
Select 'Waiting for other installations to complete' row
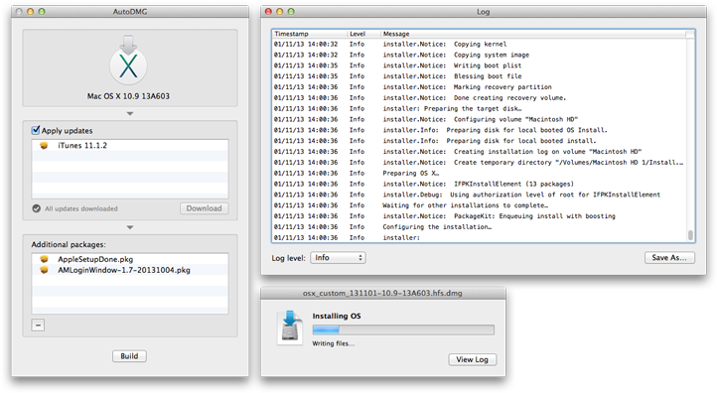[480, 205]
